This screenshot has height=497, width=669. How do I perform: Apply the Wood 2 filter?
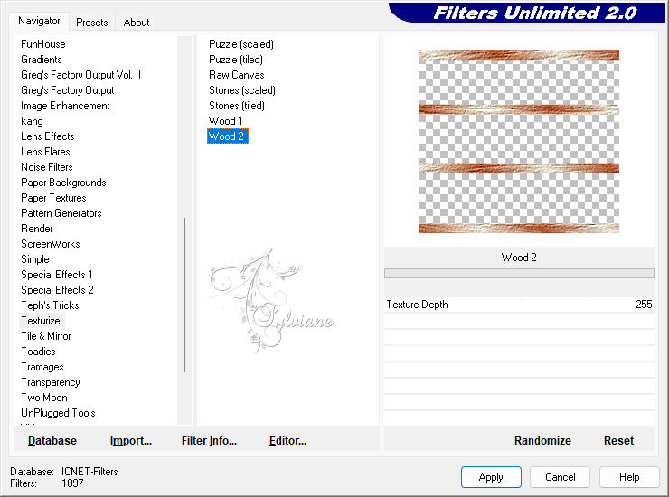coord(491,477)
